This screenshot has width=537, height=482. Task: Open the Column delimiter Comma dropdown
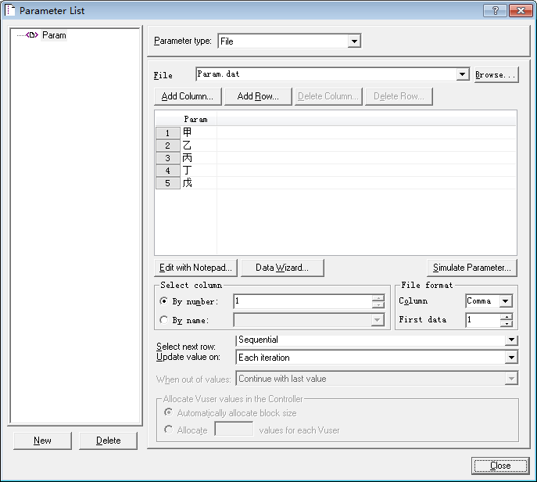tap(505, 301)
